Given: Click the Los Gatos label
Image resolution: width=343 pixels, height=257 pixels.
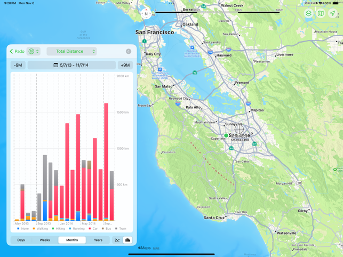Looking at the screenshot, I should pyautogui.click(x=243, y=162).
